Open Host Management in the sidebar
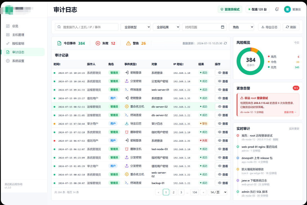 24,35
